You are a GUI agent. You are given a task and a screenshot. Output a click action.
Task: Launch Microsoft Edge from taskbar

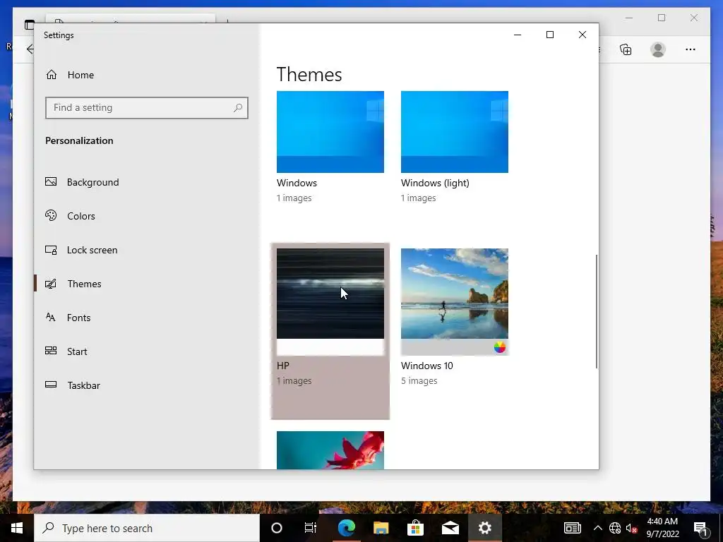click(x=346, y=528)
